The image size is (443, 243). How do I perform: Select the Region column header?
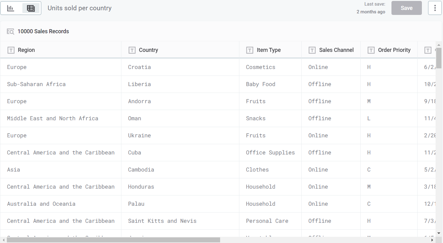tap(26, 50)
